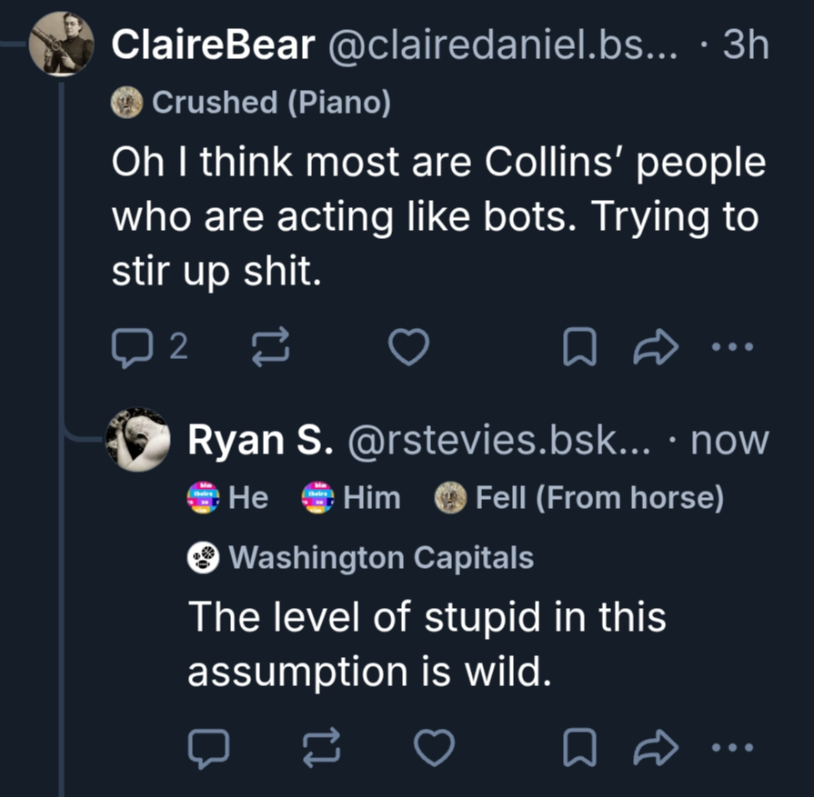Screen dimensions: 814x797
Task: Like Ryan S.'s reply
Action: [x=434, y=747]
